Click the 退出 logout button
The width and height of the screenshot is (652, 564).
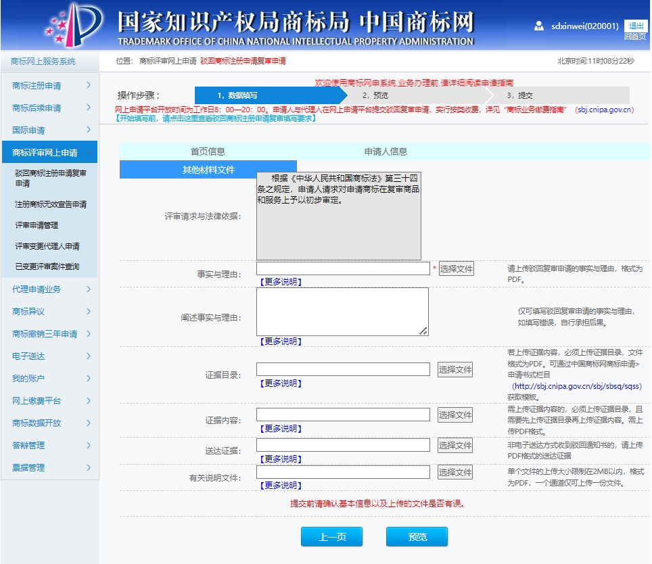(636, 25)
